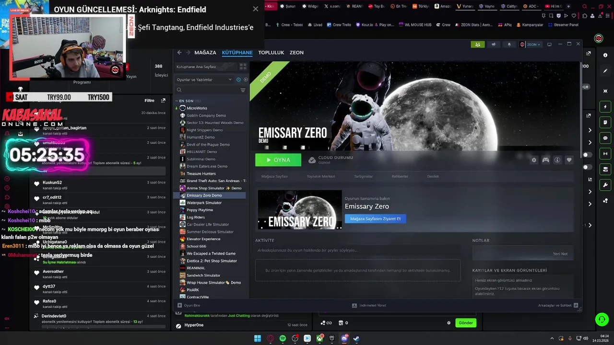The image size is (614, 345).
Task: Open Tartışmalar game sub-tab
Action: click(x=363, y=176)
